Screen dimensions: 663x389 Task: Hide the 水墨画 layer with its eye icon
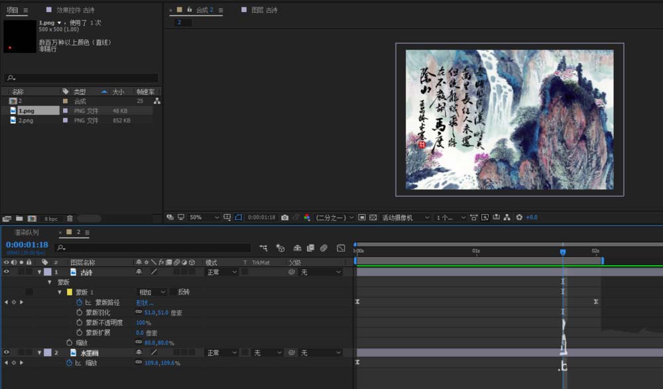click(x=7, y=353)
